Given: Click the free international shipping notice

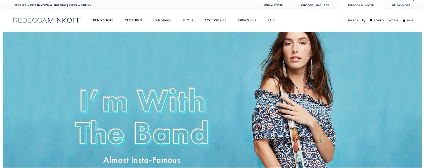Looking at the screenshot, I should (x=40, y=5).
